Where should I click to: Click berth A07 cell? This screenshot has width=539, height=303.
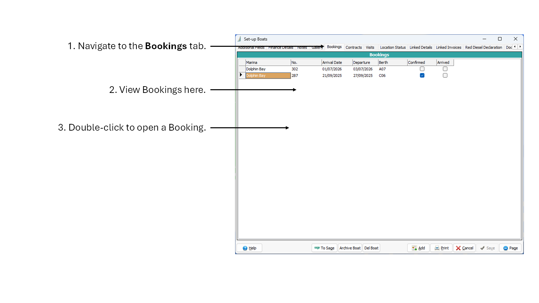point(382,69)
